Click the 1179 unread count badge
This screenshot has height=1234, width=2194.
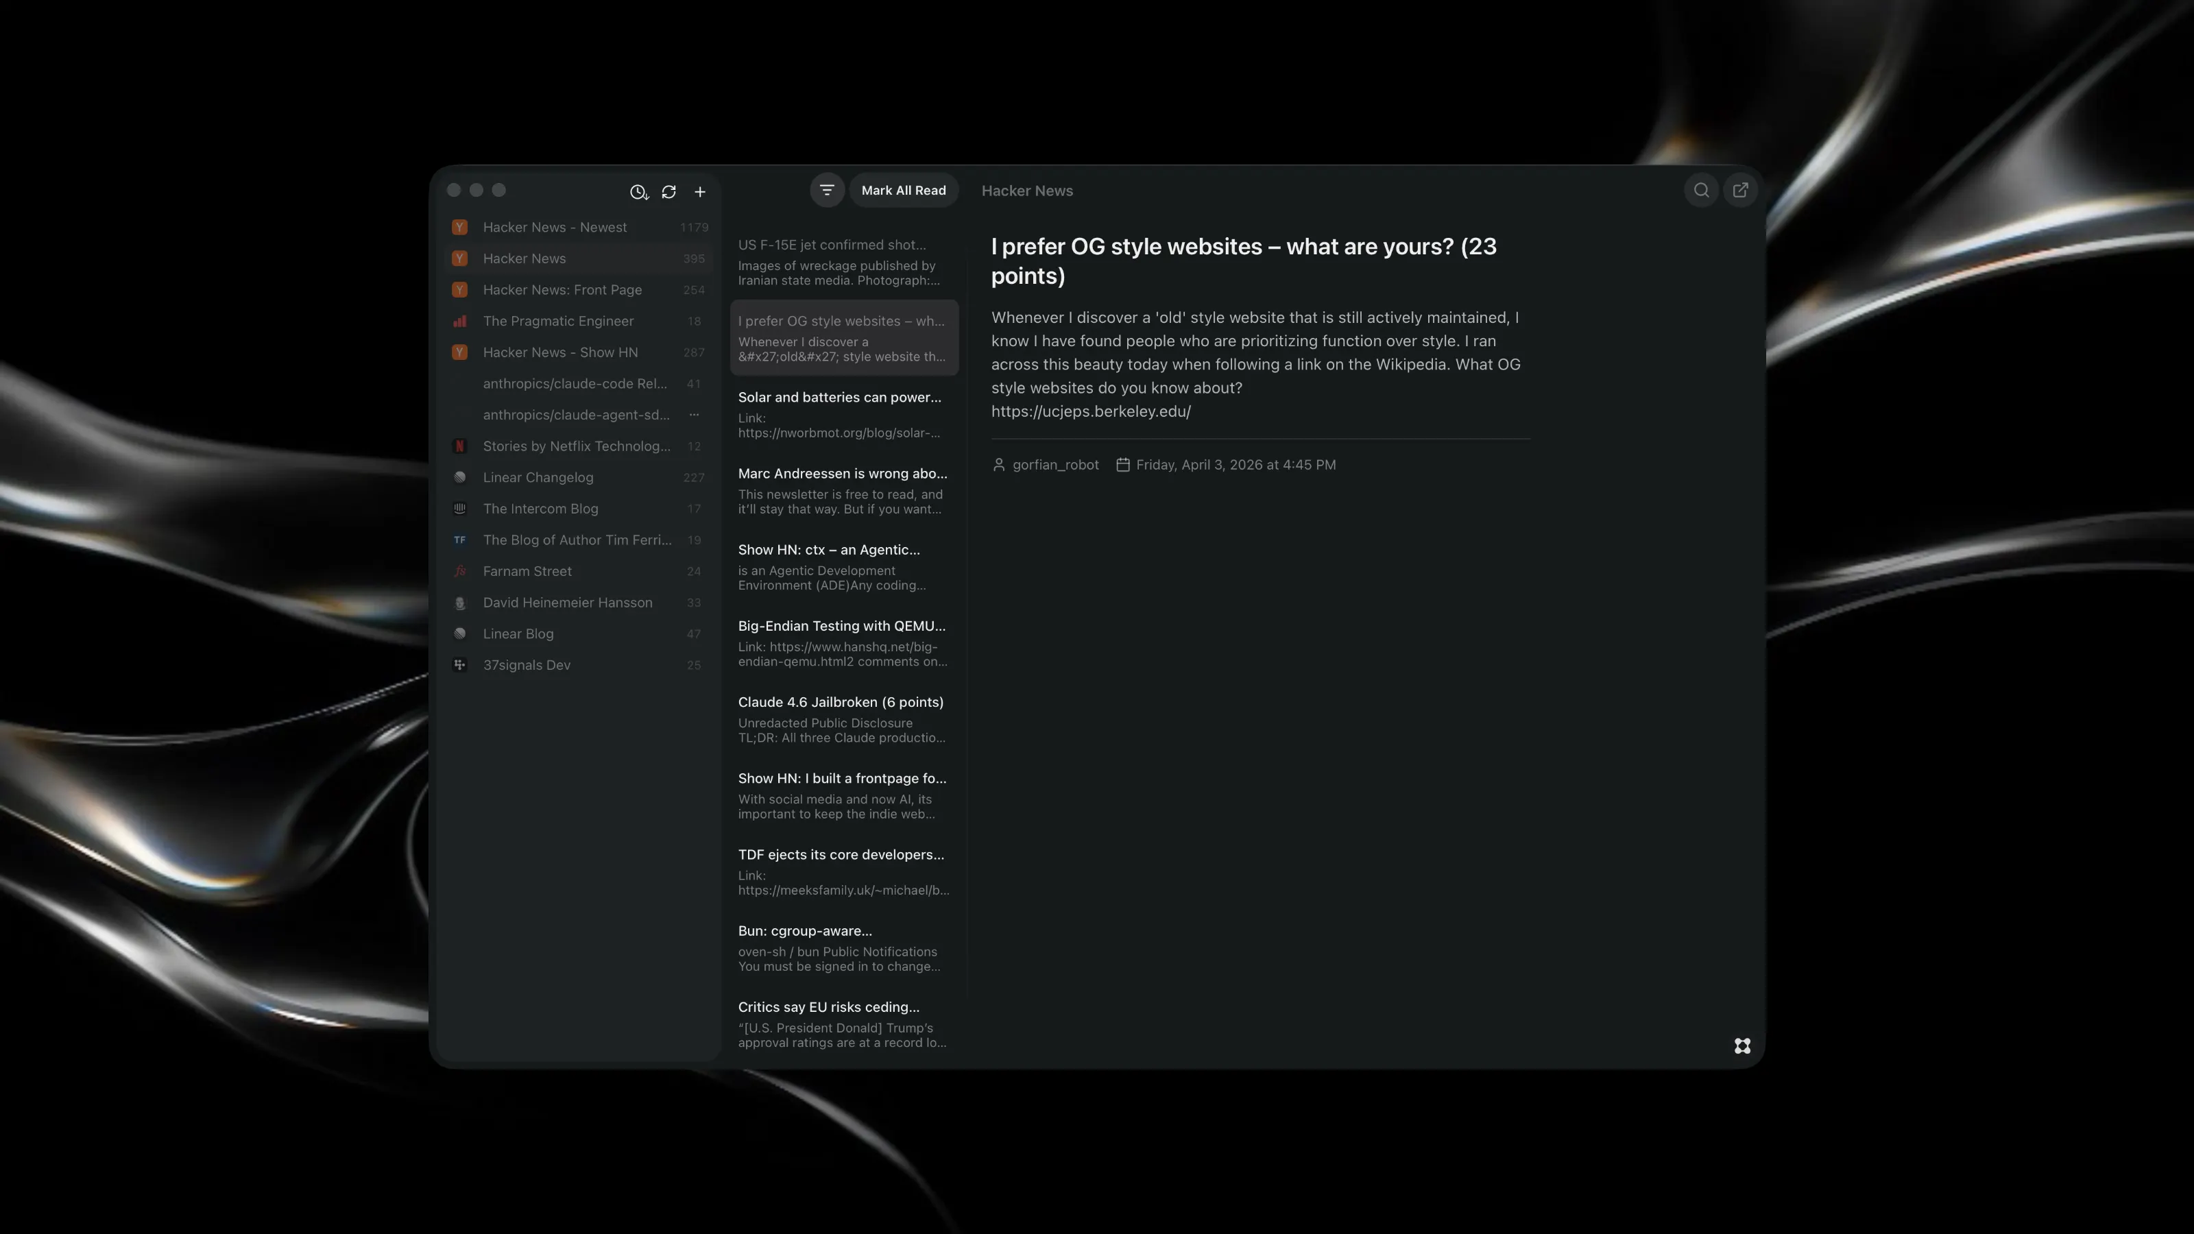694,228
